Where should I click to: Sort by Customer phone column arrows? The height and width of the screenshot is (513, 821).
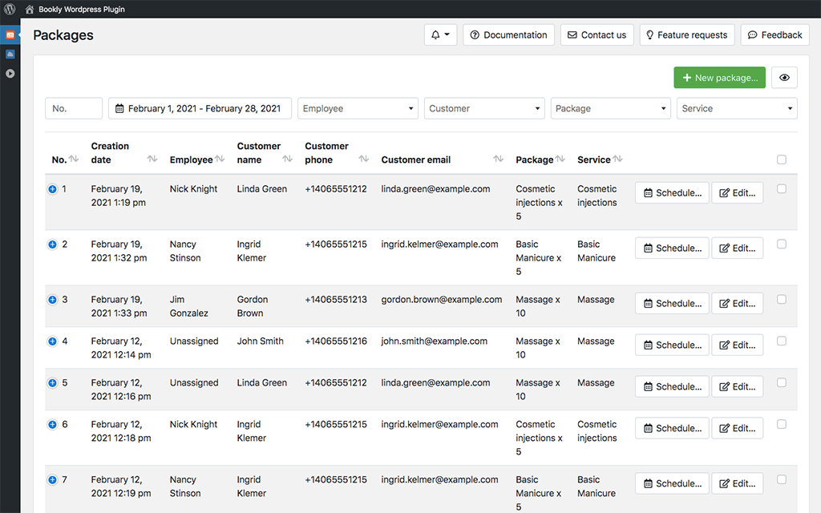tap(363, 160)
